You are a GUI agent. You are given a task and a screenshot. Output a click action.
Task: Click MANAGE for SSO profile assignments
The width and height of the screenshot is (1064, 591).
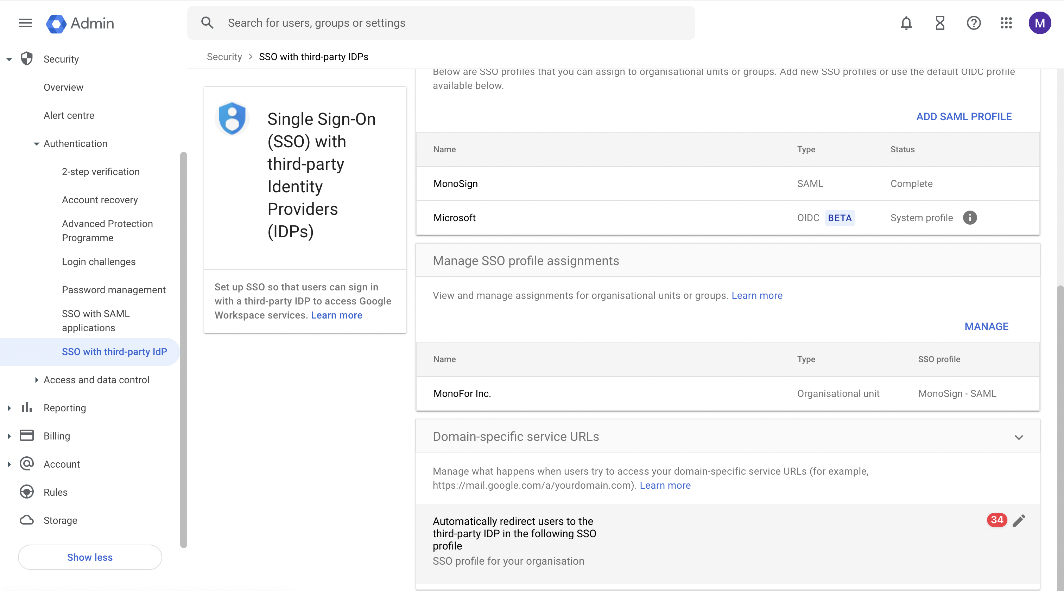tap(986, 327)
